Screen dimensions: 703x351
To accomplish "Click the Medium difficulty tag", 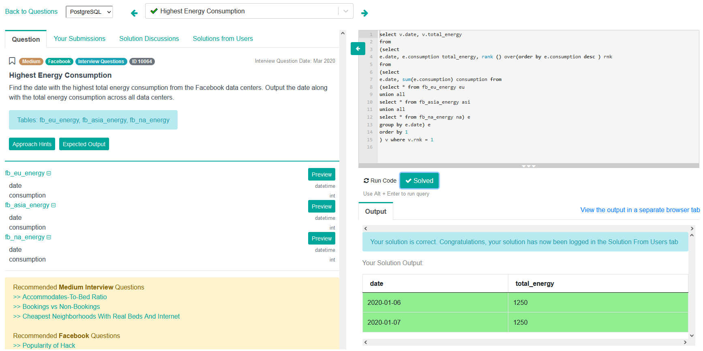I will 31,62.
